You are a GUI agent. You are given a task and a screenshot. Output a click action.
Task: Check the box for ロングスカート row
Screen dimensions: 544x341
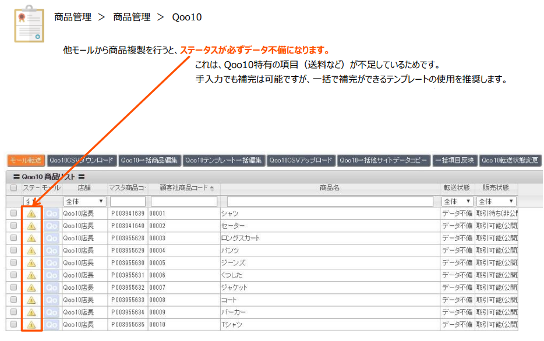[x=13, y=238]
